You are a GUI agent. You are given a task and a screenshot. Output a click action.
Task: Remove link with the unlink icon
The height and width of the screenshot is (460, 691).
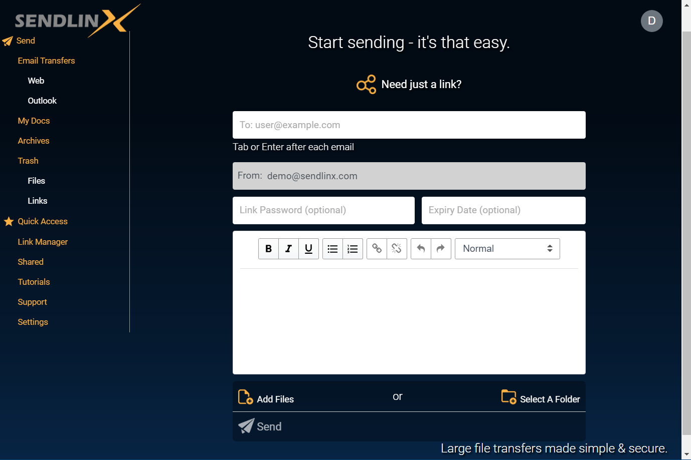397,249
